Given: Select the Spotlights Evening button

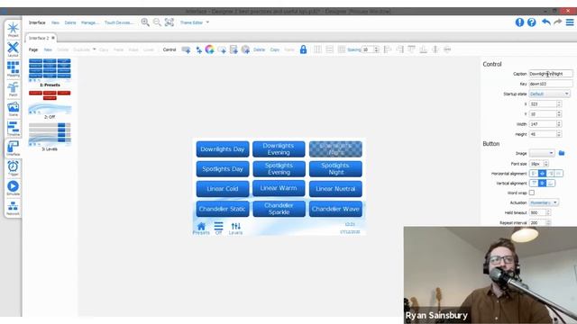Looking at the screenshot, I should point(279,169).
